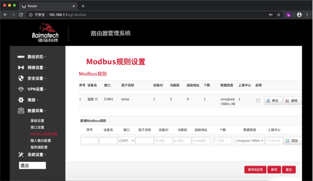This screenshot has width=313, height=181.
Task: Click the 序号 input field
Action: pyautogui.click(x=90, y=141)
